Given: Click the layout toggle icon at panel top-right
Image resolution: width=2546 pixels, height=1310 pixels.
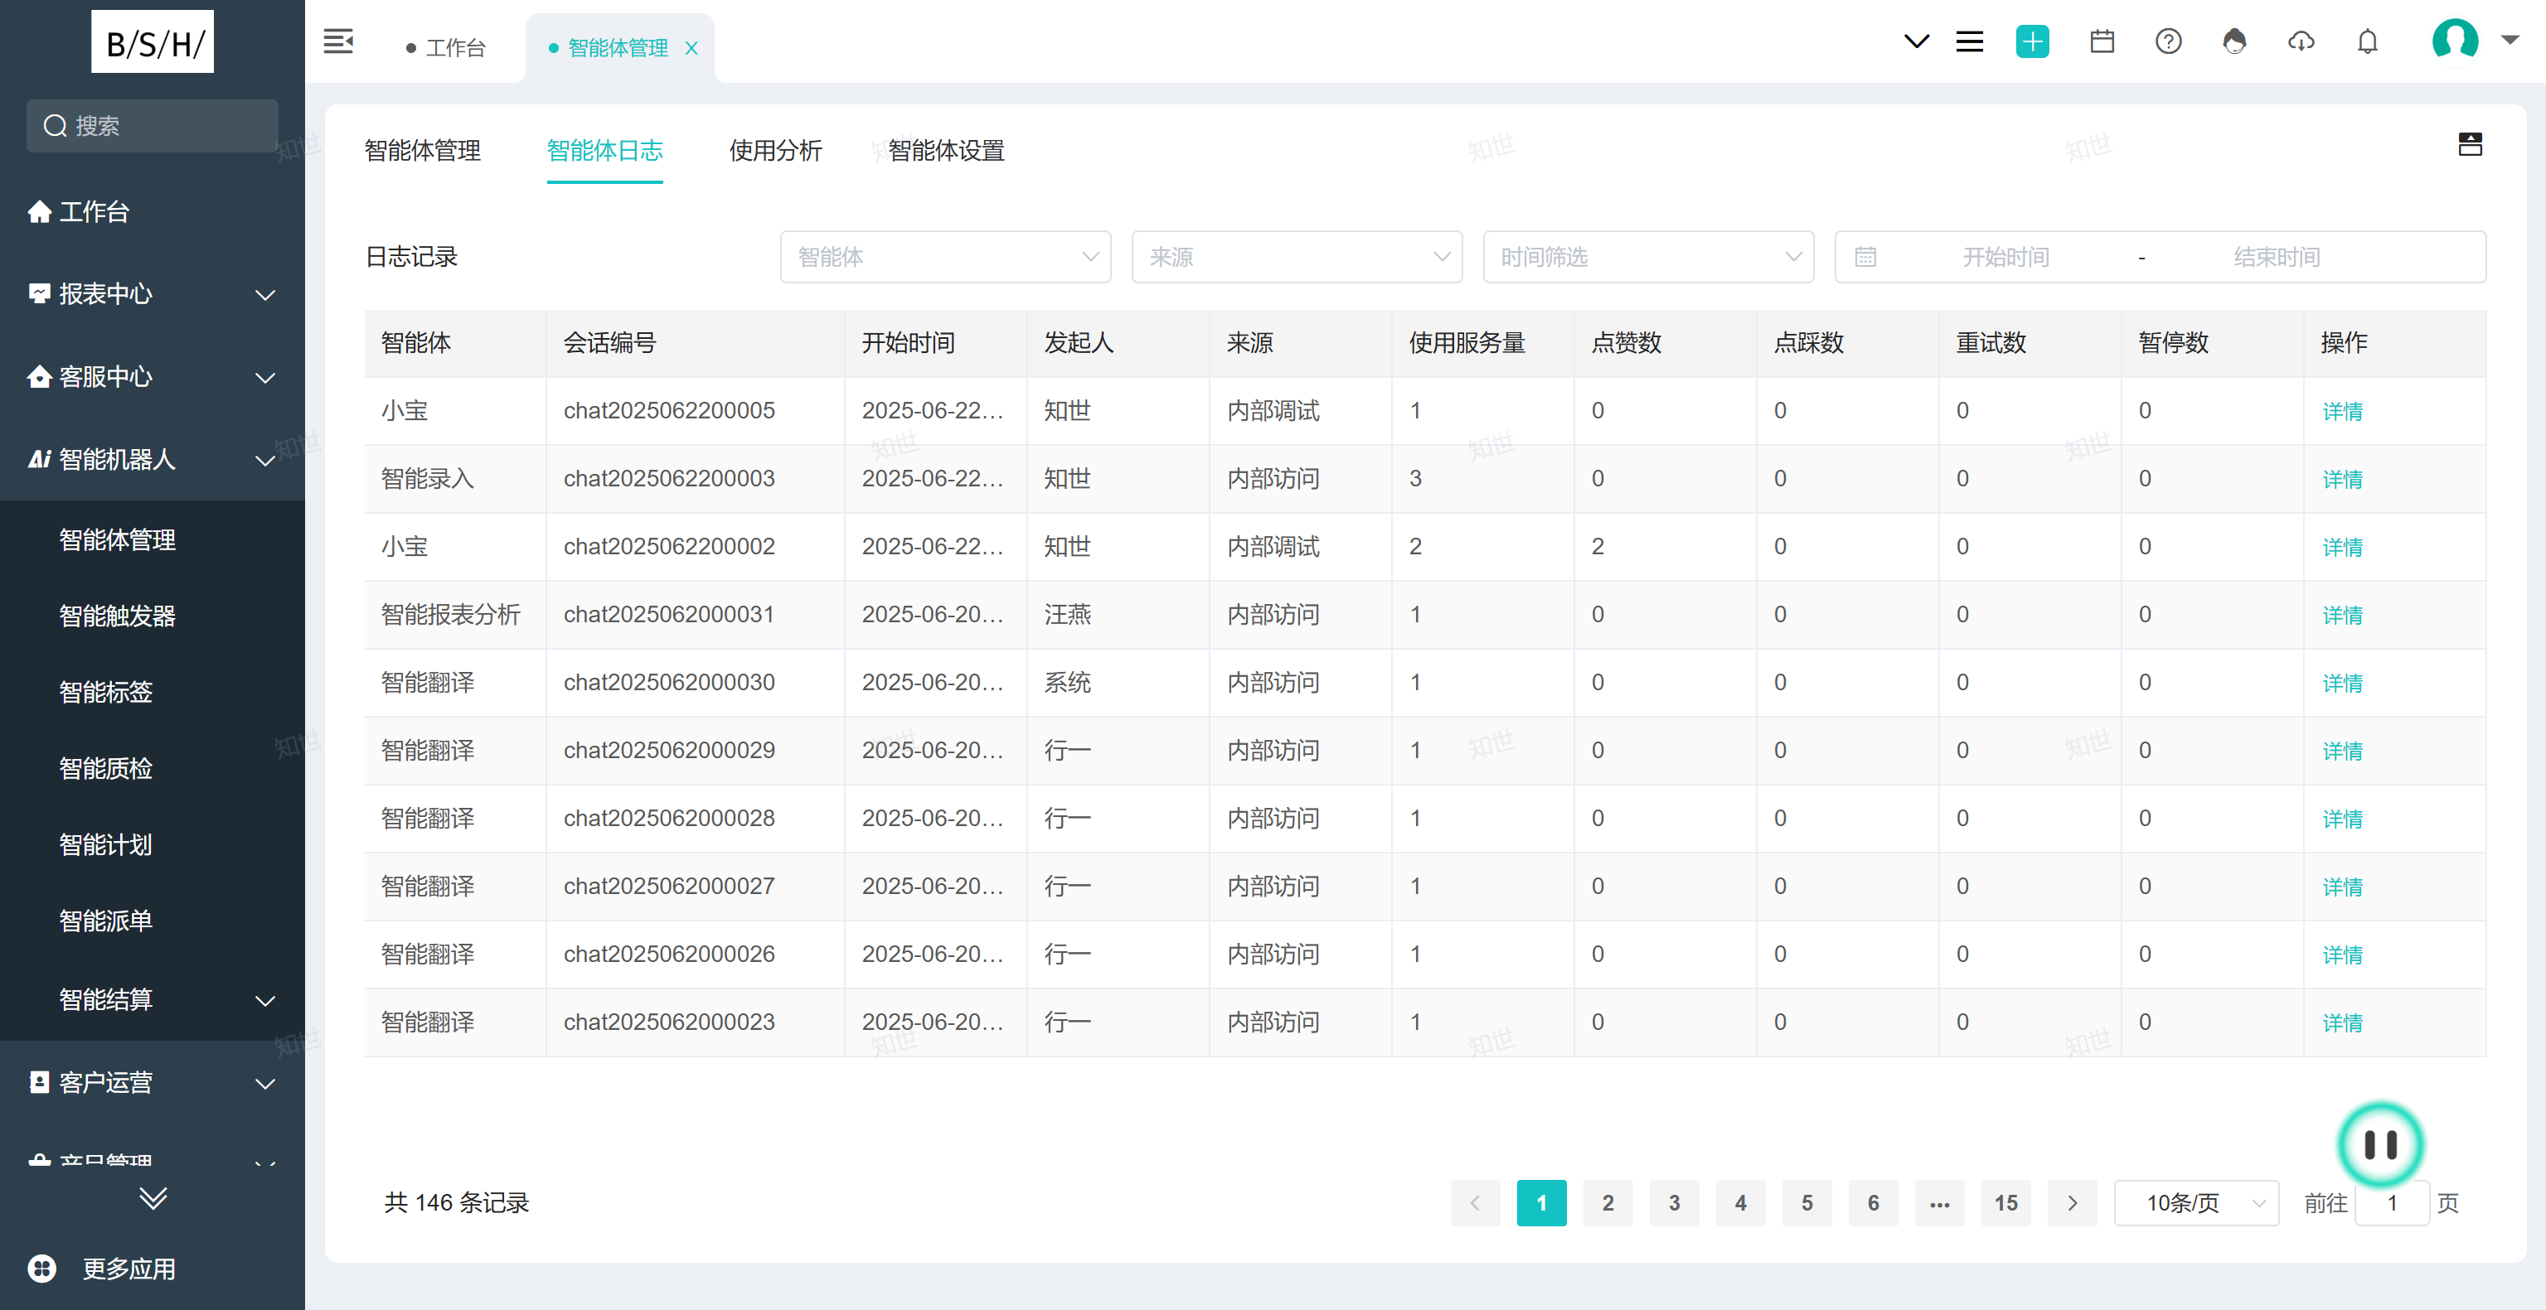Looking at the screenshot, I should click(x=2470, y=144).
